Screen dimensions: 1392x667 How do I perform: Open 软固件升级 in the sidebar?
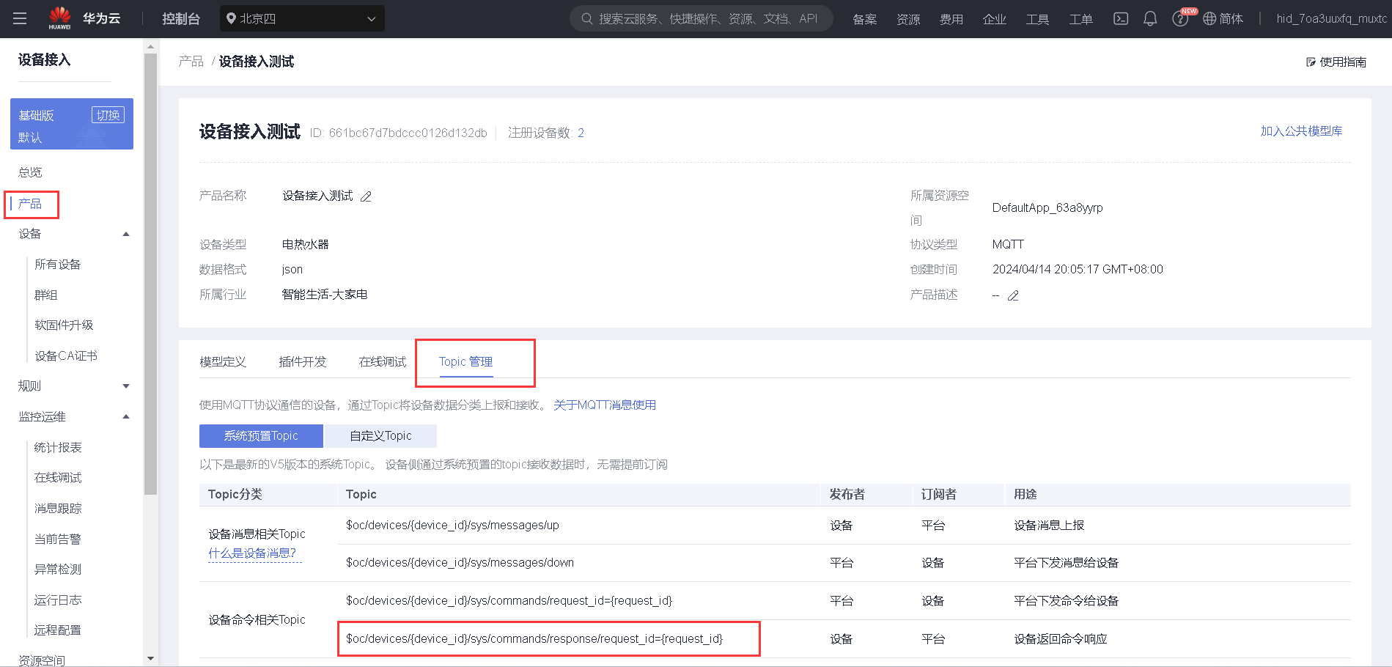coord(64,325)
